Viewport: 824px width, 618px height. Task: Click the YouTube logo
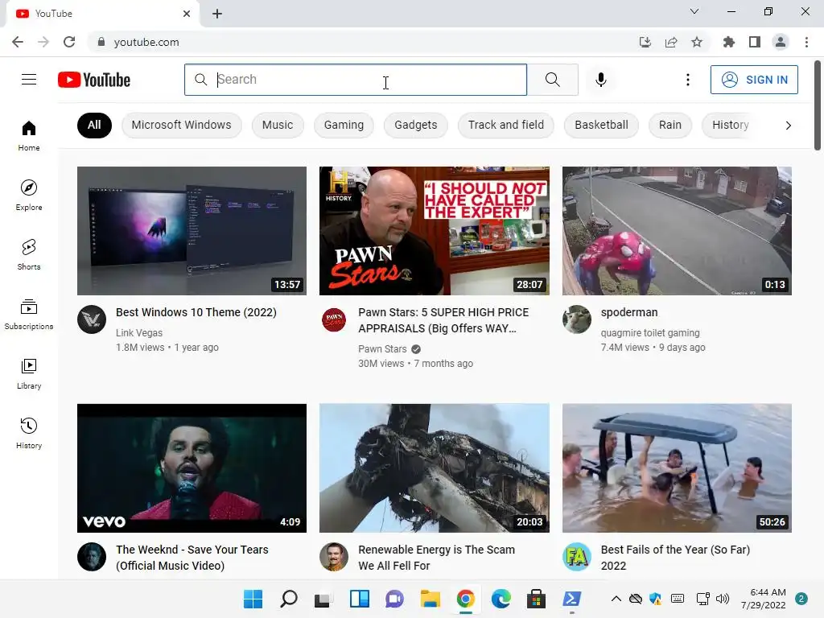94,80
